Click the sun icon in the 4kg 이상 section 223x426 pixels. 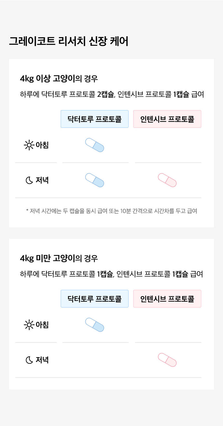[29, 145]
